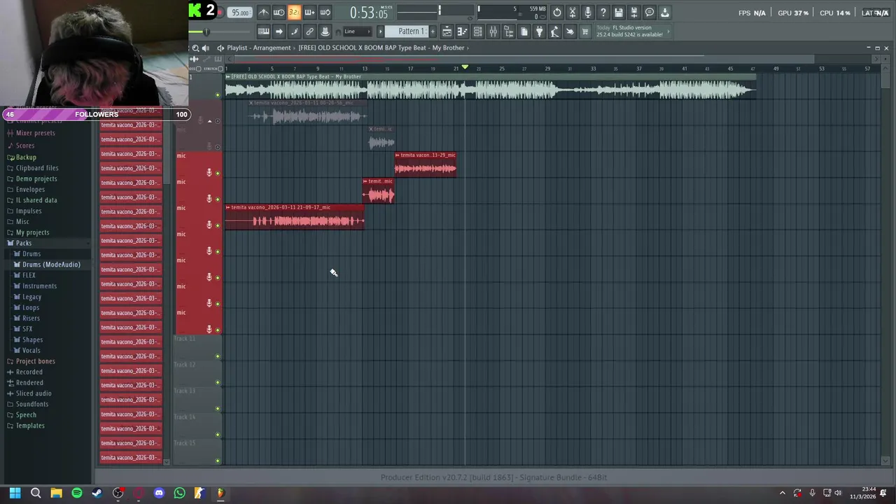This screenshot has width=896, height=504.
Task: Expand the Drums (ModeAudio) folder
Action: [x=51, y=265]
